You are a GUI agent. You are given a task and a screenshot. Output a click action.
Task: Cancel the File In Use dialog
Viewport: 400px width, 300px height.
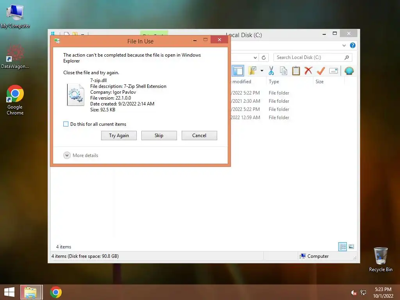coord(199,136)
